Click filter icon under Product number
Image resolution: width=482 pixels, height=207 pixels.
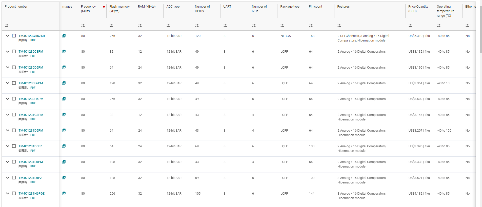7,26
